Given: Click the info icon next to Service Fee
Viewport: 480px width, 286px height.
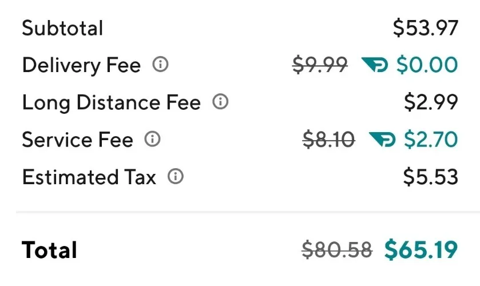Looking at the screenshot, I should pyautogui.click(x=152, y=139).
